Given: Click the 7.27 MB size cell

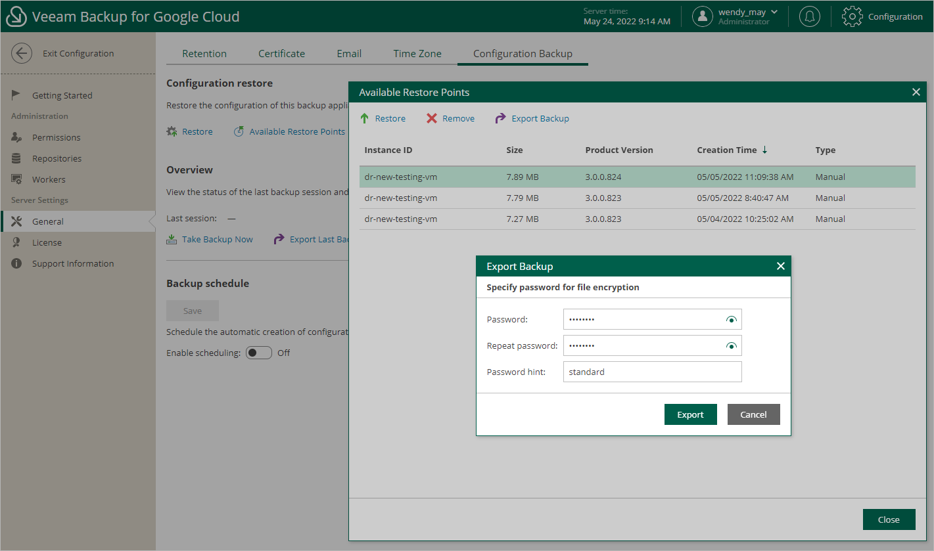Looking at the screenshot, I should coord(523,219).
